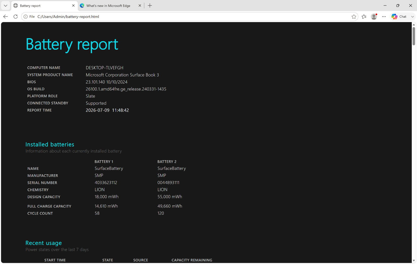Open Settings and more ellipsis menu
Image resolution: width=417 pixels, height=264 pixels.
click(x=384, y=17)
